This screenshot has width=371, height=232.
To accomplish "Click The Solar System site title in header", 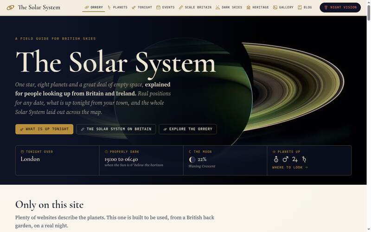I will pyautogui.click(x=39, y=7).
